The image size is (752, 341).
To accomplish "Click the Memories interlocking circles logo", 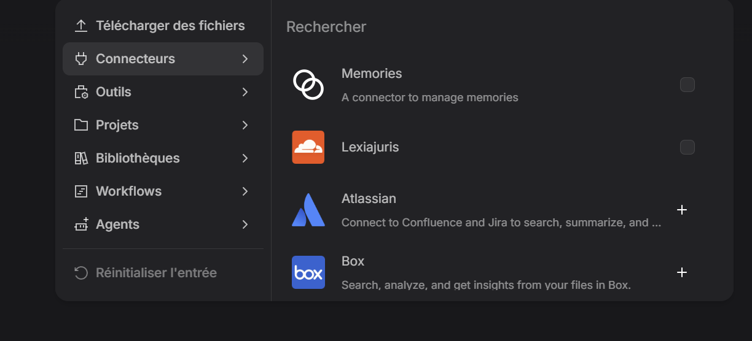I will [308, 85].
